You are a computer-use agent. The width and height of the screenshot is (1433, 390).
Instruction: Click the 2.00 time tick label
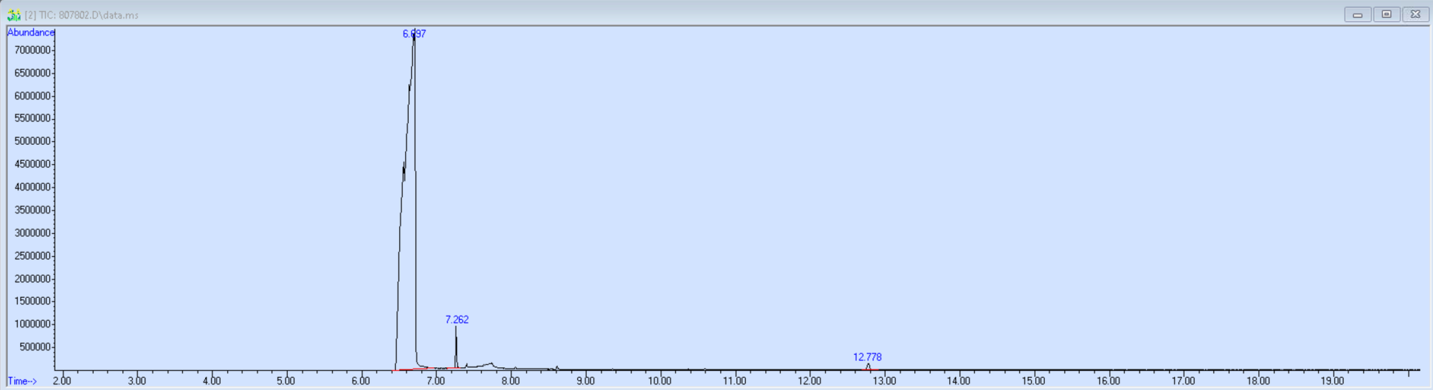[62, 381]
